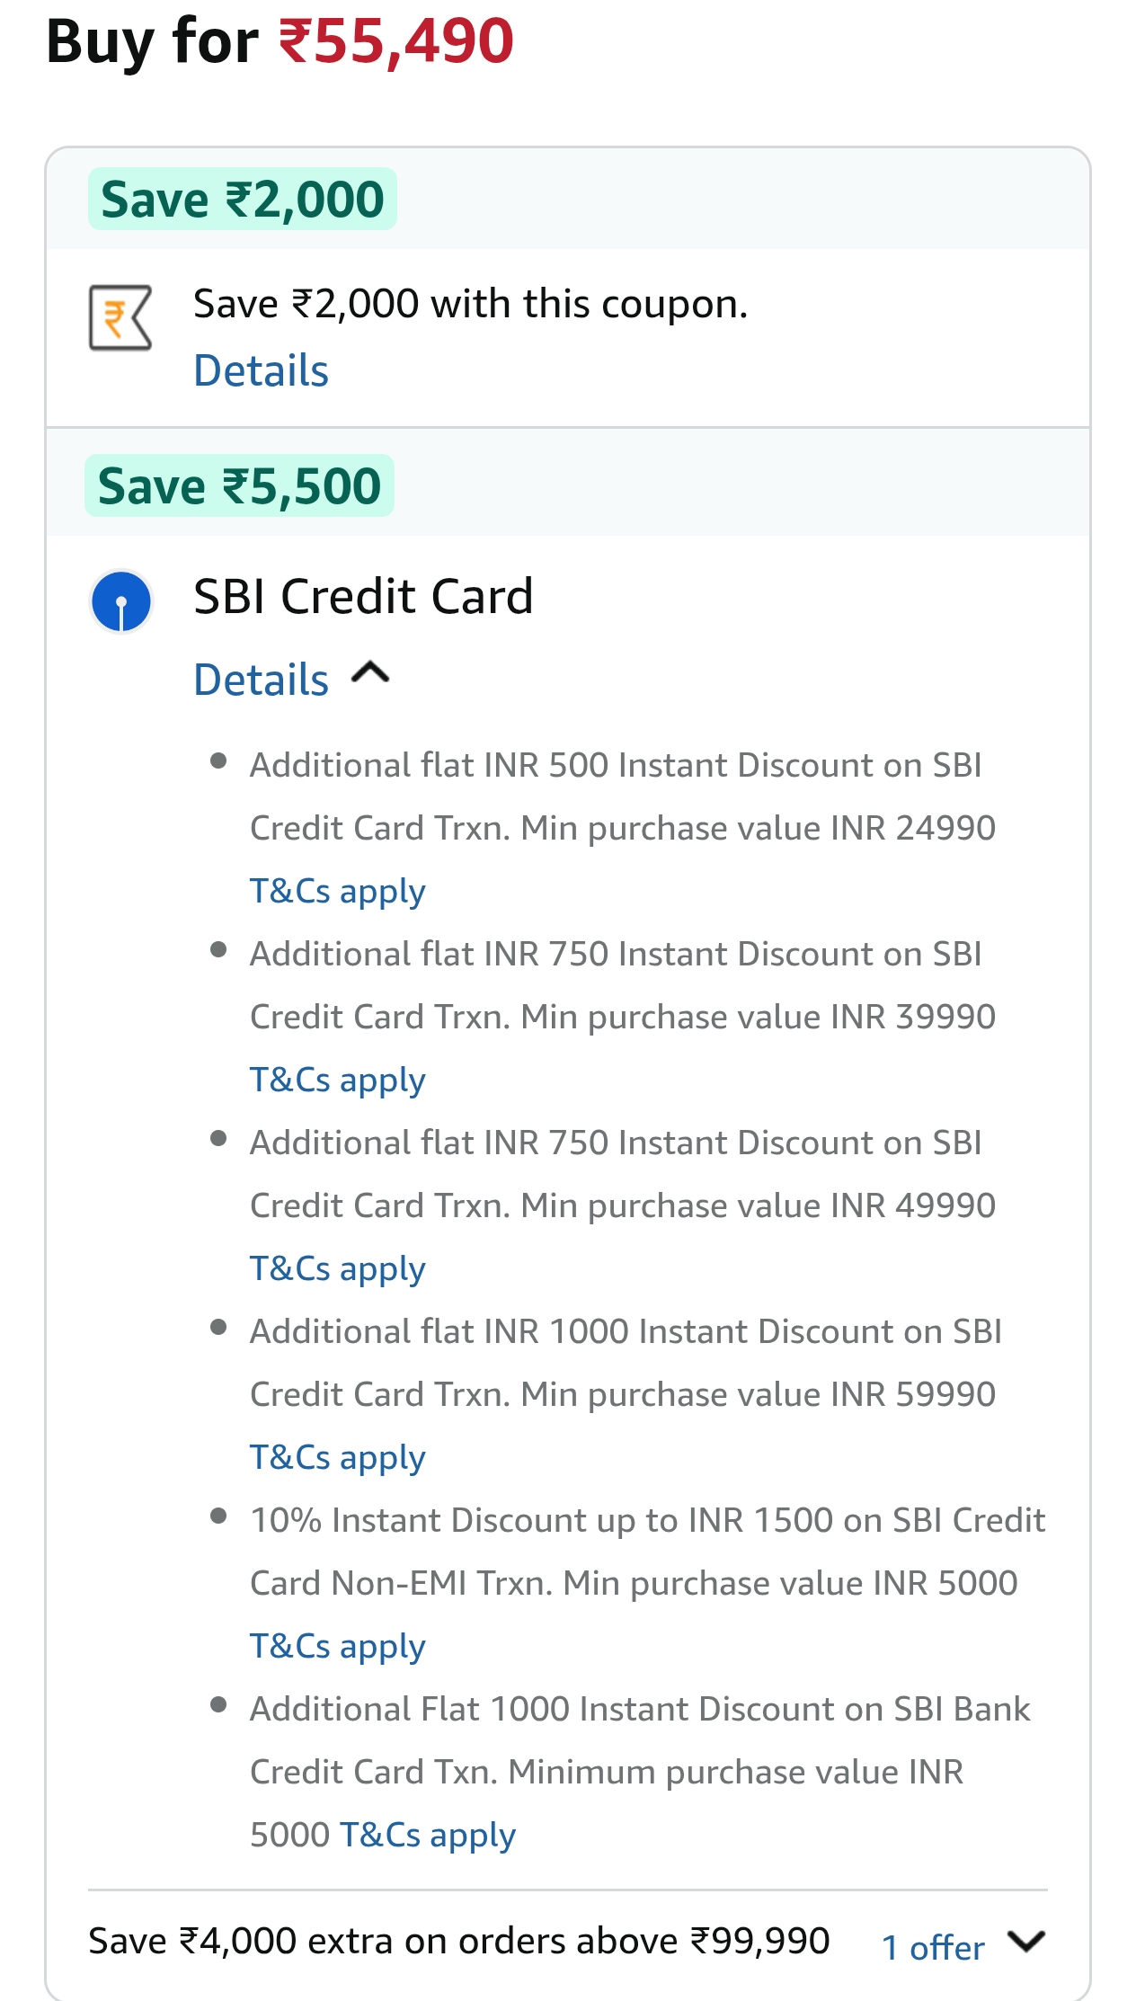Image resolution: width=1136 pixels, height=2001 pixels.
Task: Open T&Cs for Min purchase INR 49990
Action: click(x=337, y=1269)
